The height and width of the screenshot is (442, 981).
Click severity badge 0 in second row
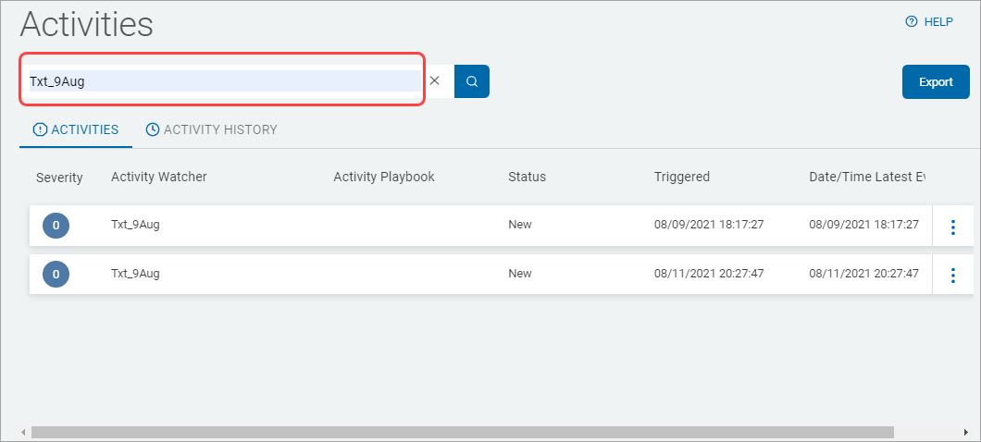click(x=56, y=274)
